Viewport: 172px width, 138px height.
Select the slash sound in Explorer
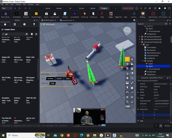151,63
